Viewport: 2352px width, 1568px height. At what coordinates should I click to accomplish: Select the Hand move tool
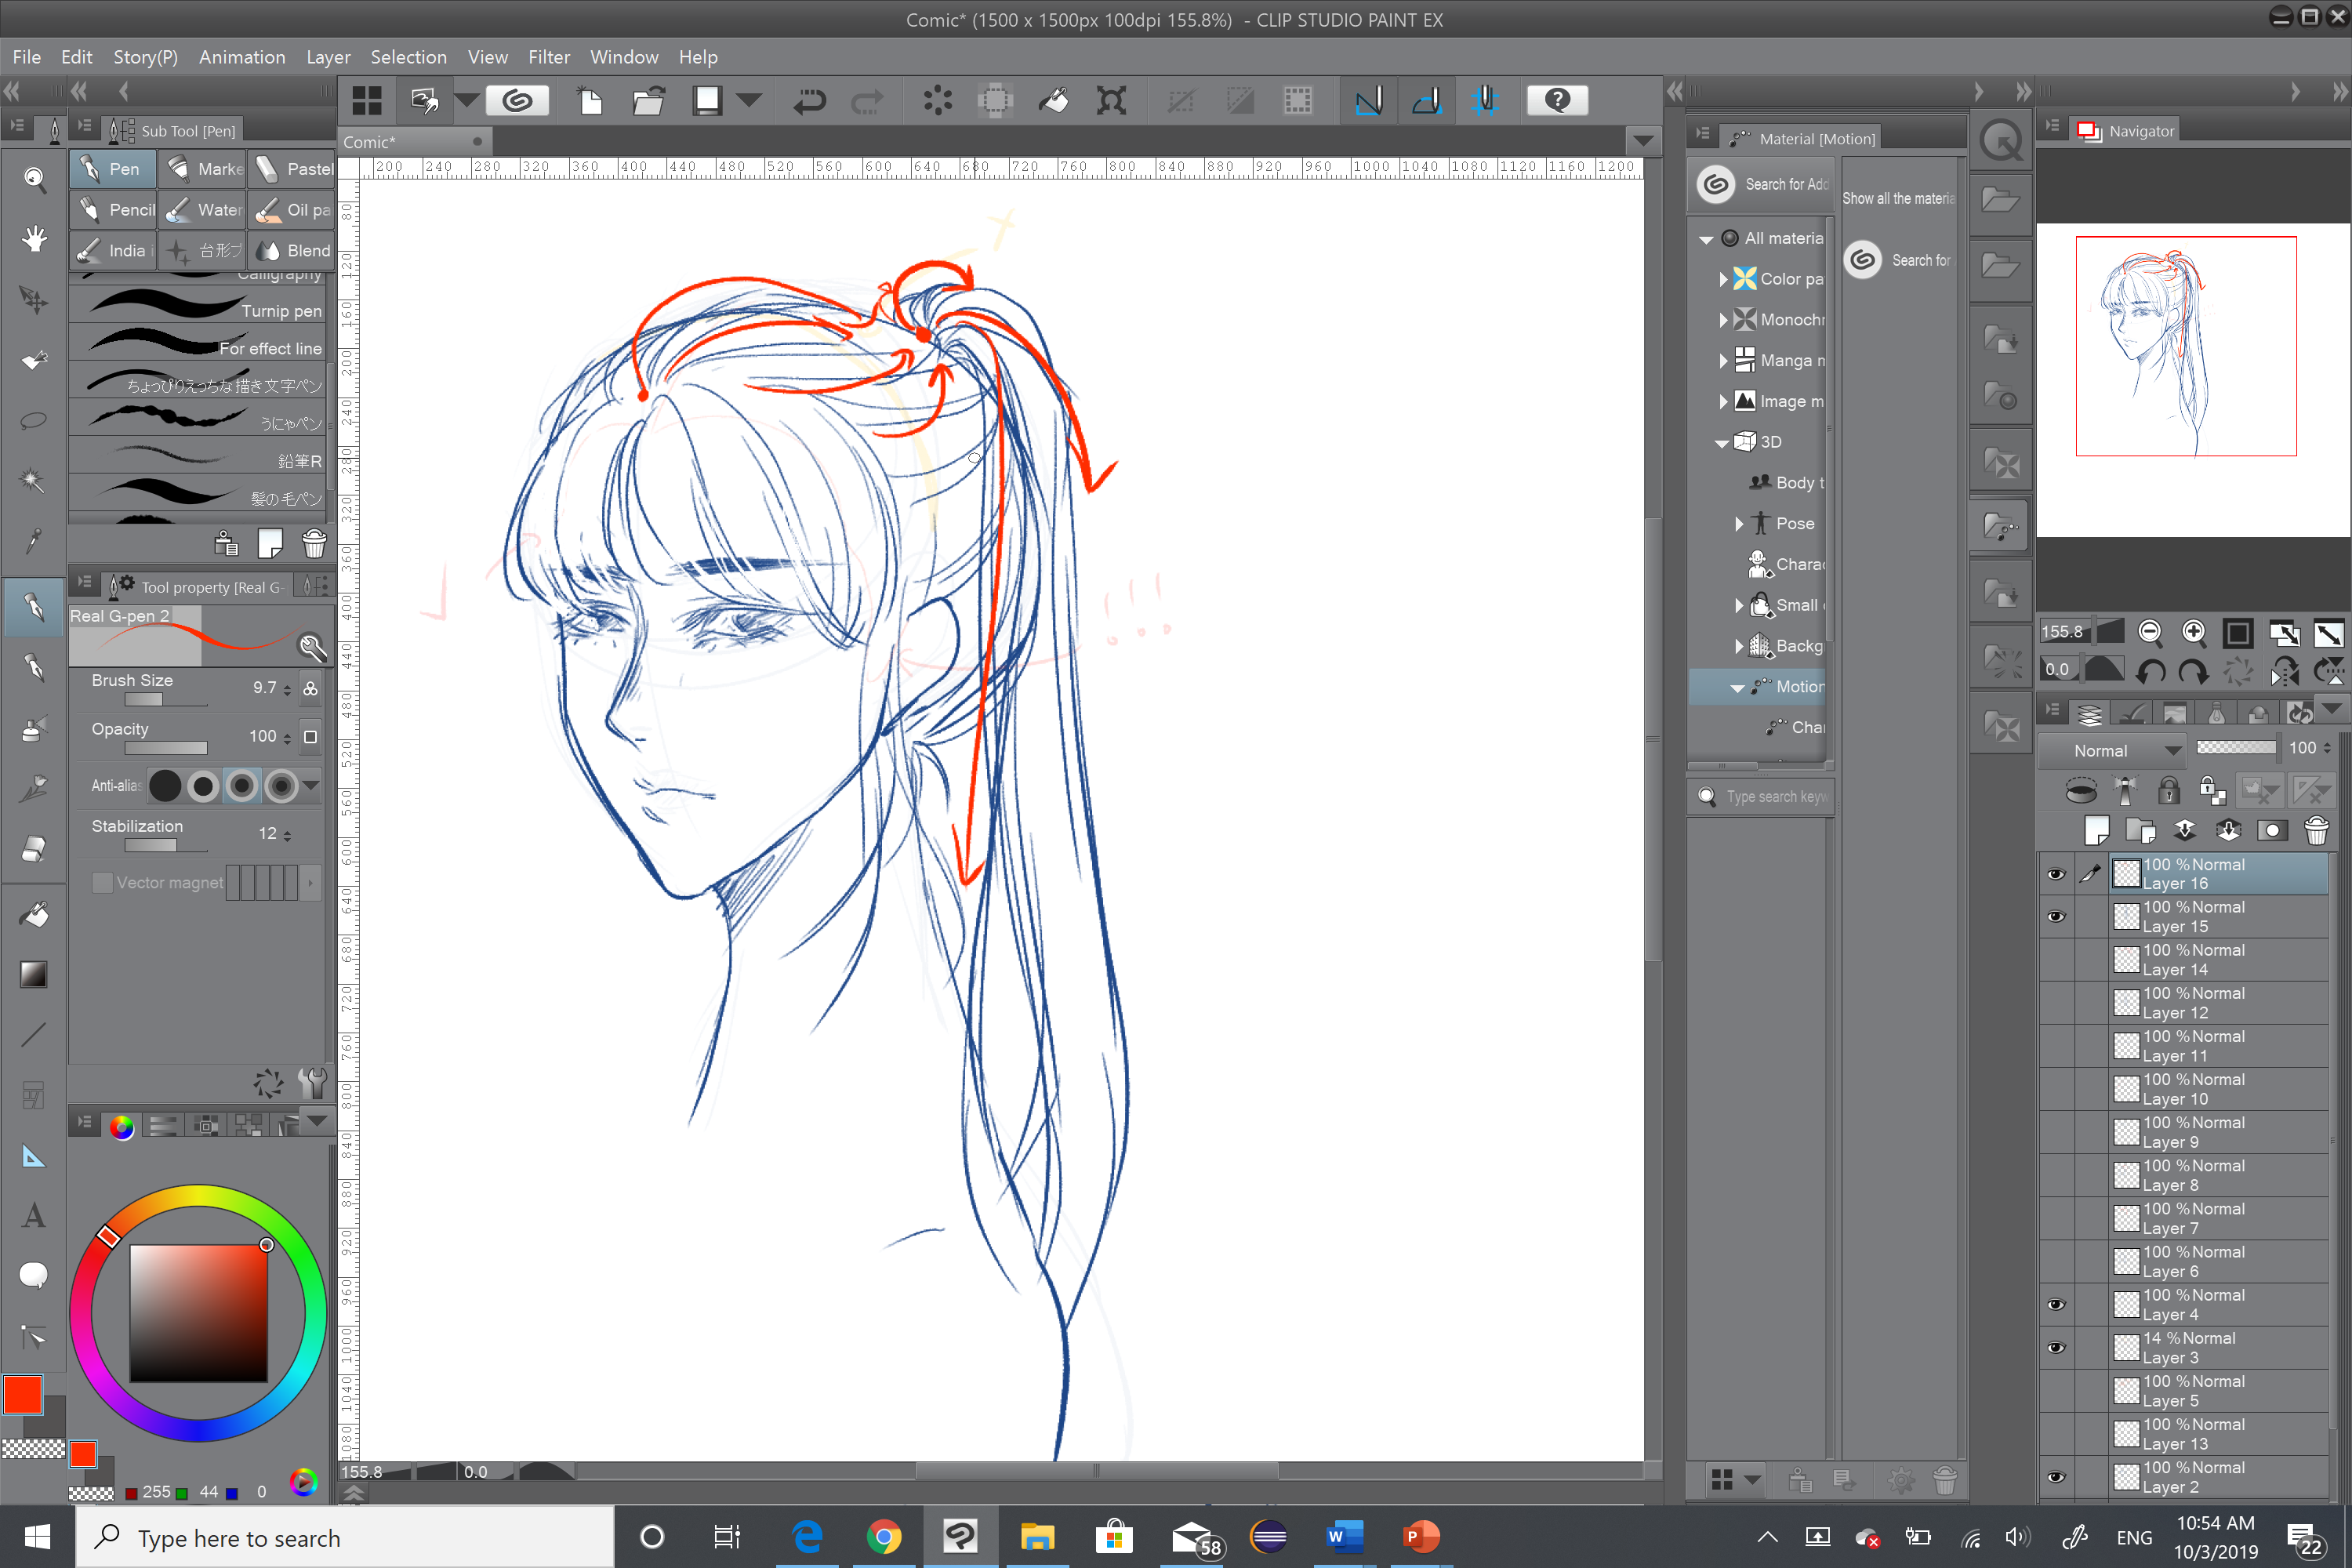(34, 238)
